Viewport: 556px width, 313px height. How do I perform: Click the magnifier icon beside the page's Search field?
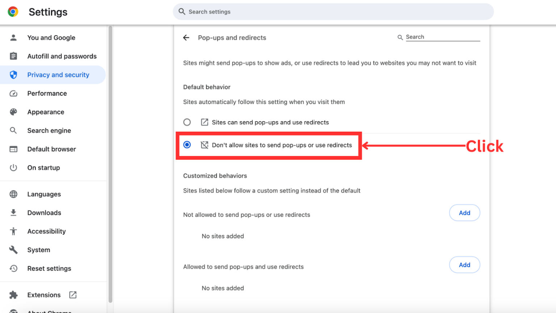(x=400, y=37)
